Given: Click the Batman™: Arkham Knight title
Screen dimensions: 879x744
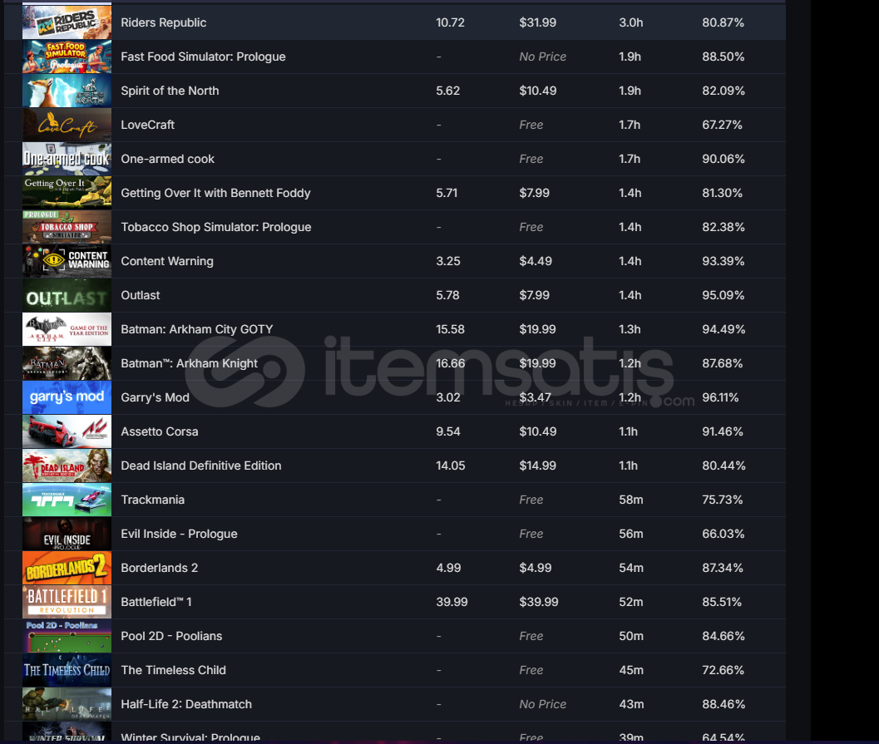Looking at the screenshot, I should pyautogui.click(x=190, y=363).
